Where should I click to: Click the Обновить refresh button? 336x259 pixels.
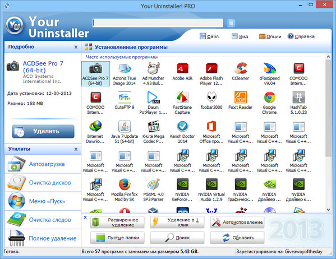pyautogui.click(x=237, y=238)
